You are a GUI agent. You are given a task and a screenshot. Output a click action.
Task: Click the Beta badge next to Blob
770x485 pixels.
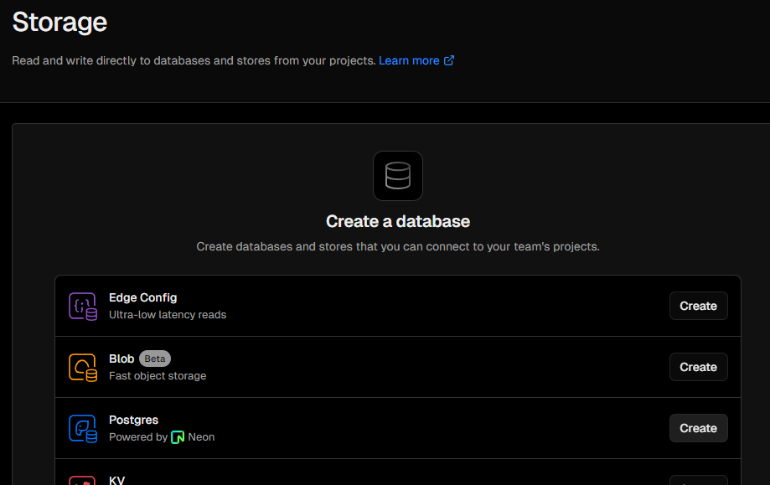tap(155, 359)
